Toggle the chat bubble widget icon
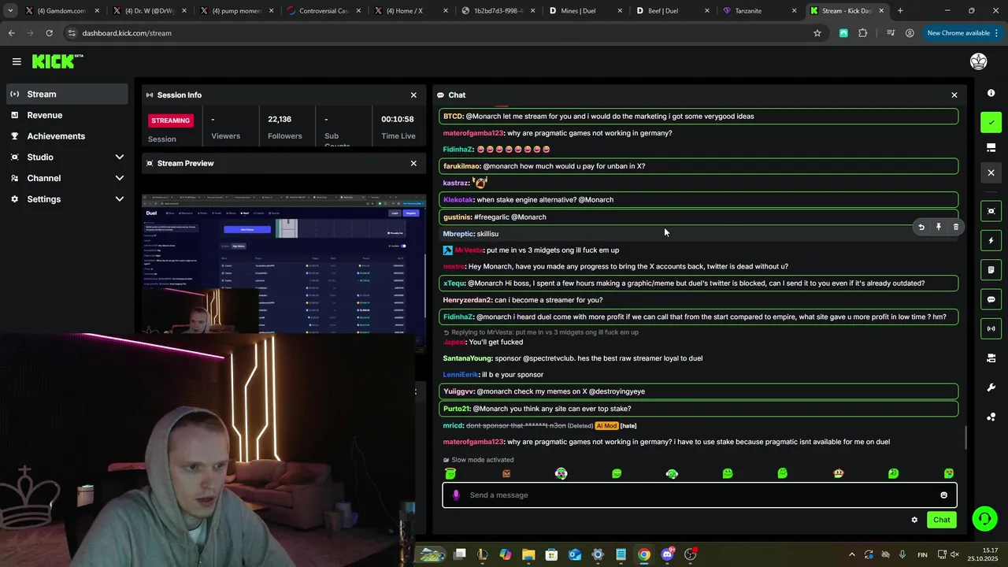Image resolution: width=1008 pixels, height=567 pixels. click(991, 299)
